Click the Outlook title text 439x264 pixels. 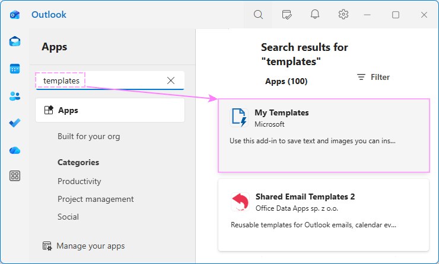click(x=49, y=15)
